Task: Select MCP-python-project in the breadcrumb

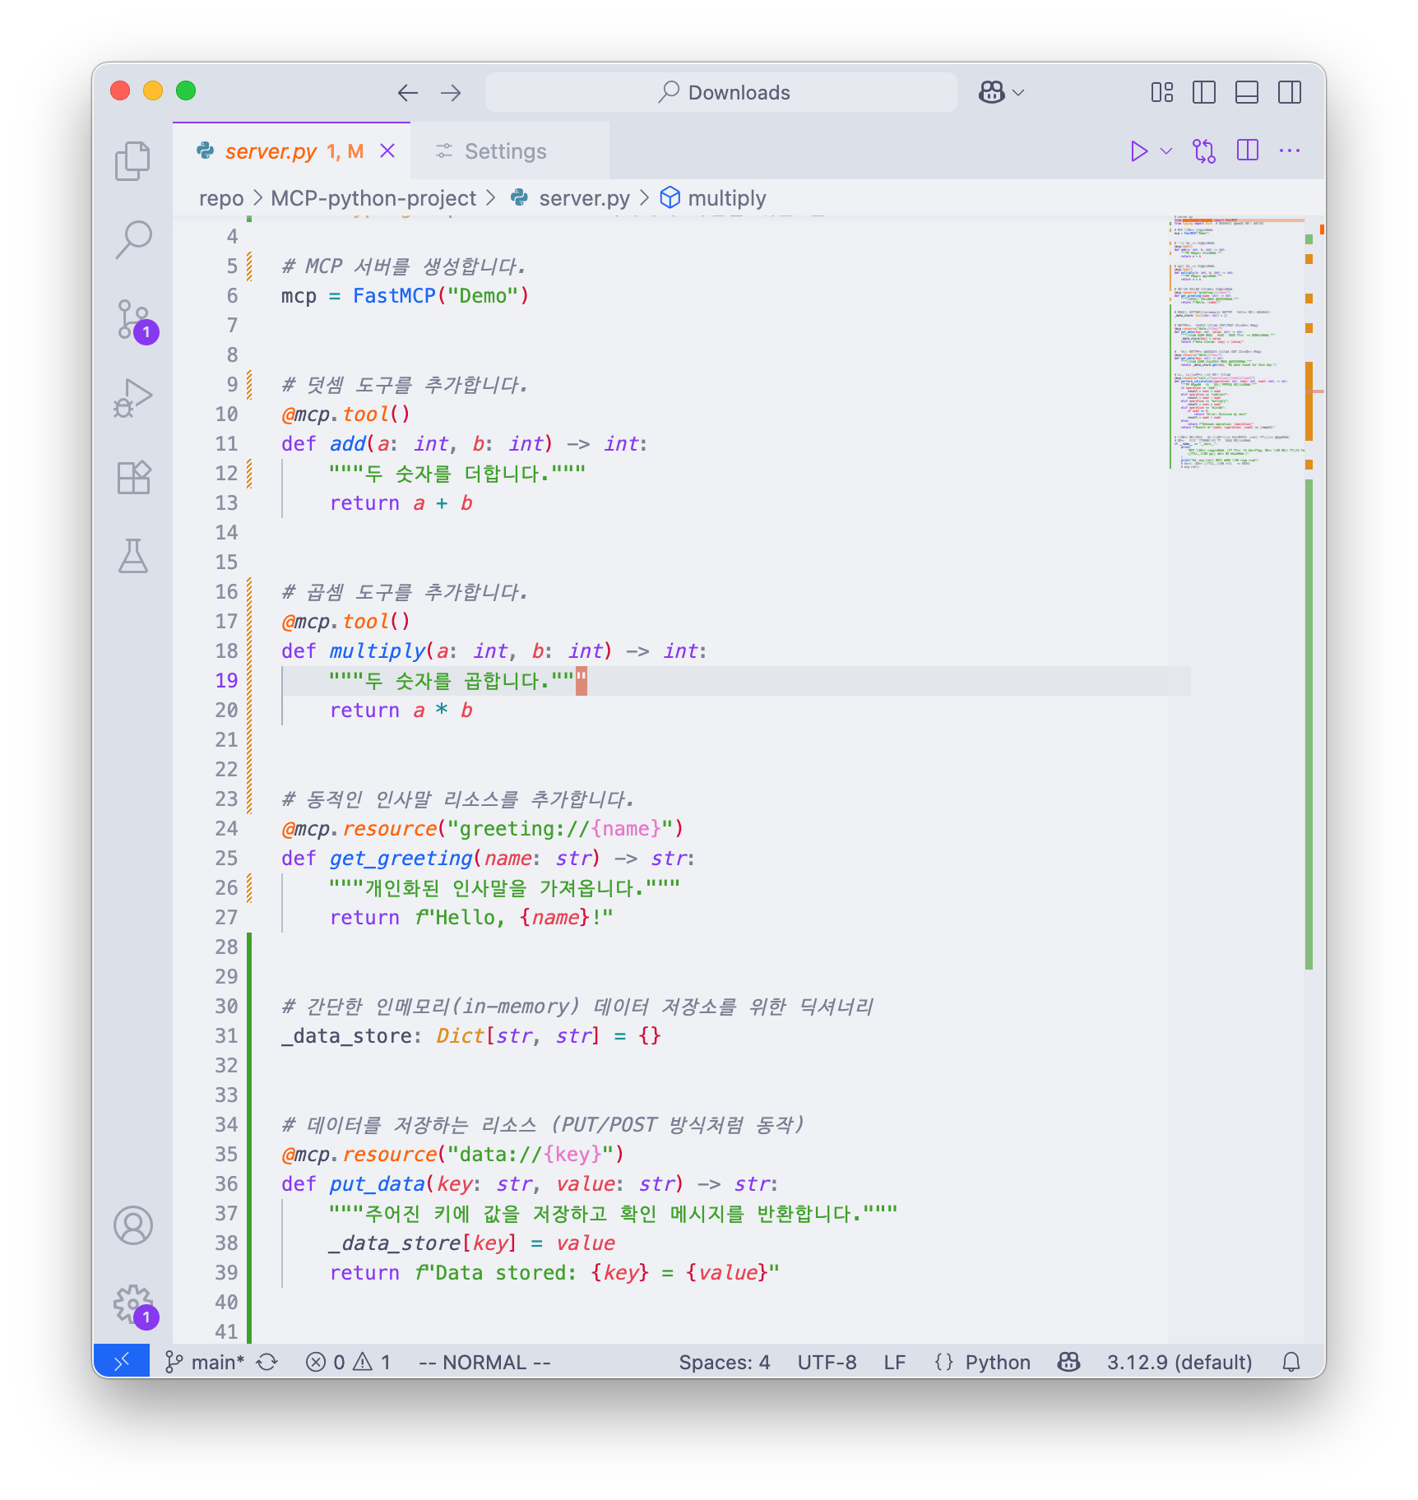Action: [373, 198]
